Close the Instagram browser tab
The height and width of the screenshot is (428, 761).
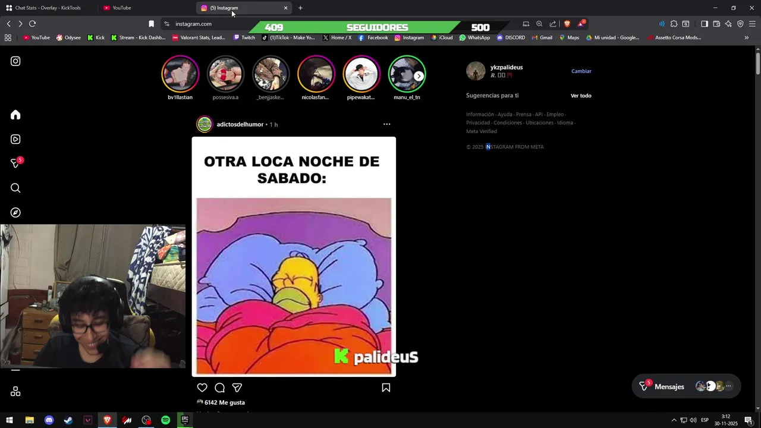click(285, 8)
